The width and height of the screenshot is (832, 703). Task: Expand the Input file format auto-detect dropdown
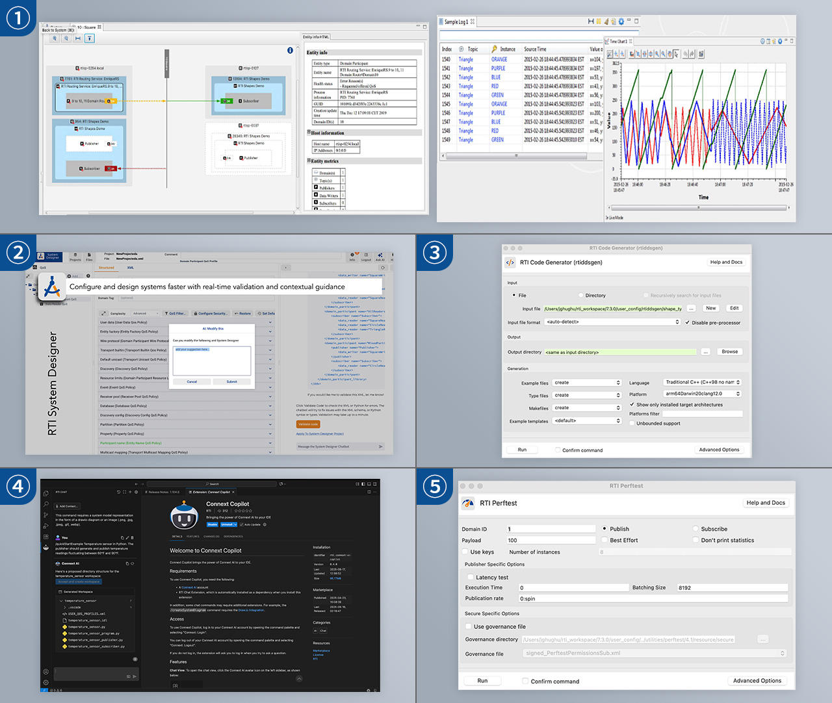coord(612,322)
